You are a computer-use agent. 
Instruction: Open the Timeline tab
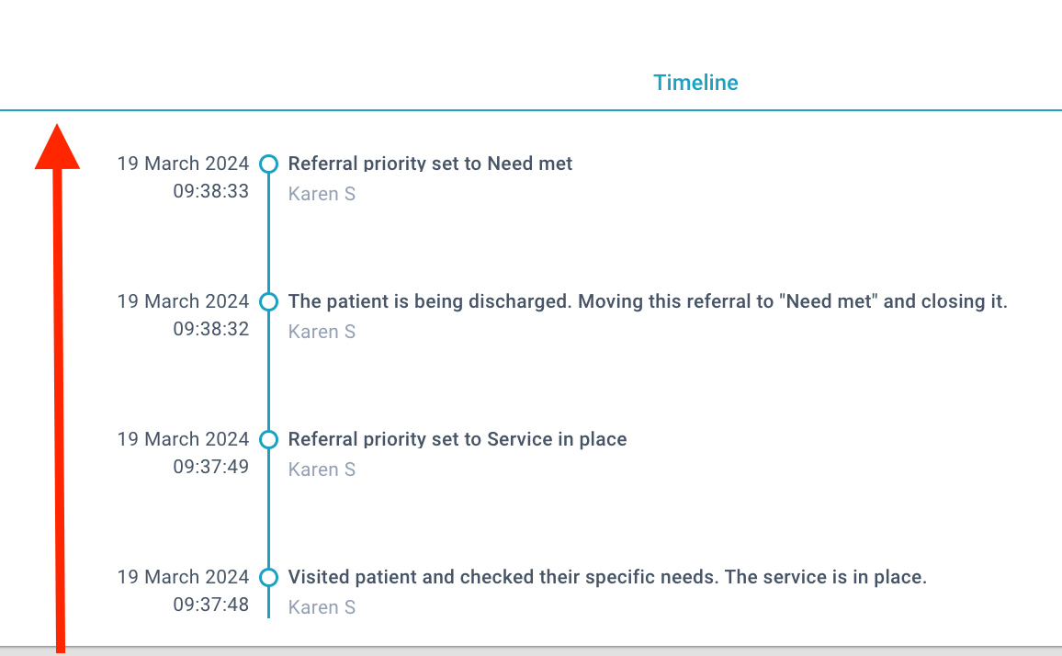pyautogui.click(x=695, y=83)
